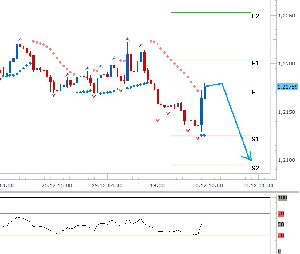Screen dimensions: 300x254
Task: Select the large blue bullish candle at pivot
Action: coord(201,111)
